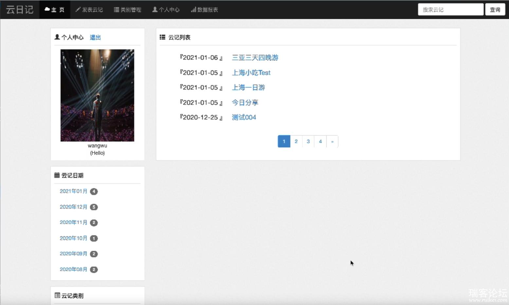The width and height of the screenshot is (509, 305).
Task: Jump to page 4 in pagination
Action: coord(320,141)
